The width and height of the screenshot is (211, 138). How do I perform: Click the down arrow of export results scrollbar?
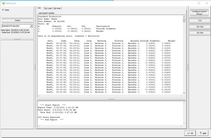(184, 93)
